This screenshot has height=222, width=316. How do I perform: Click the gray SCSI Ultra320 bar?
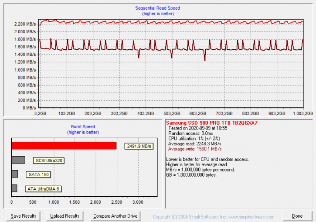(x=18, y=160)
